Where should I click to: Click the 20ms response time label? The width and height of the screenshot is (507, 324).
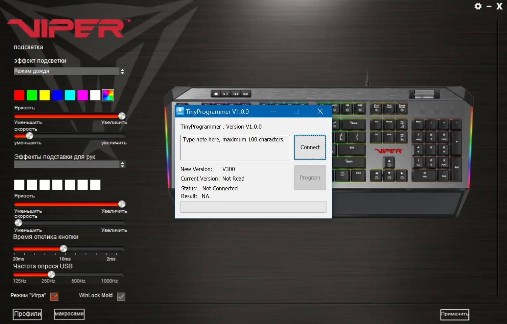tap(19, 259)
